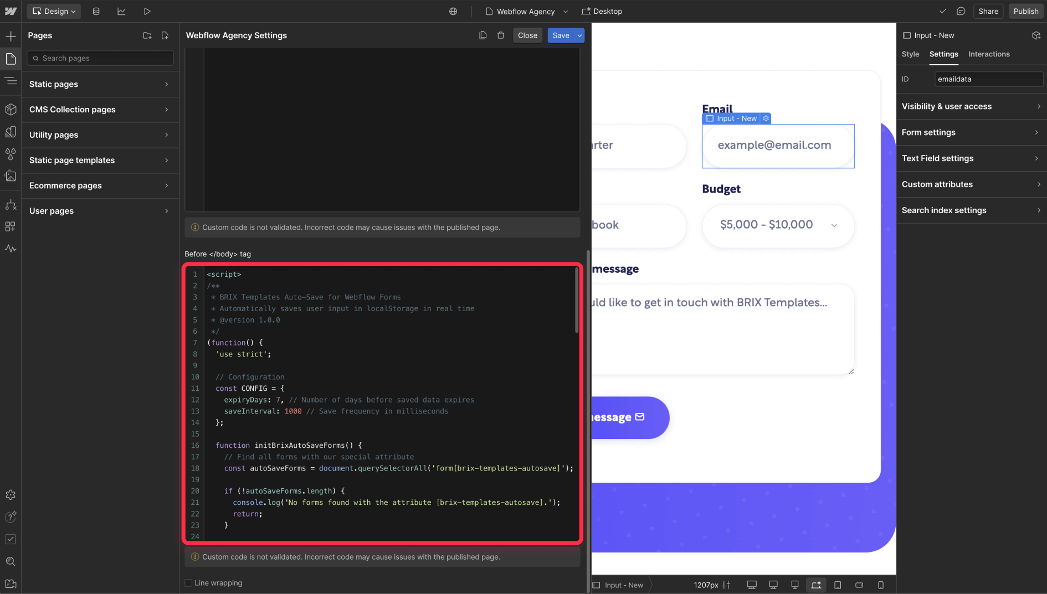Click the Desktop breakpoint label in top bar

[x=602, y=11]
